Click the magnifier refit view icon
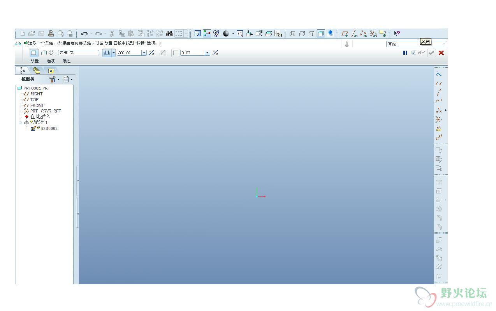The width and height of the screenshot is (496, 311). point(240,34)
